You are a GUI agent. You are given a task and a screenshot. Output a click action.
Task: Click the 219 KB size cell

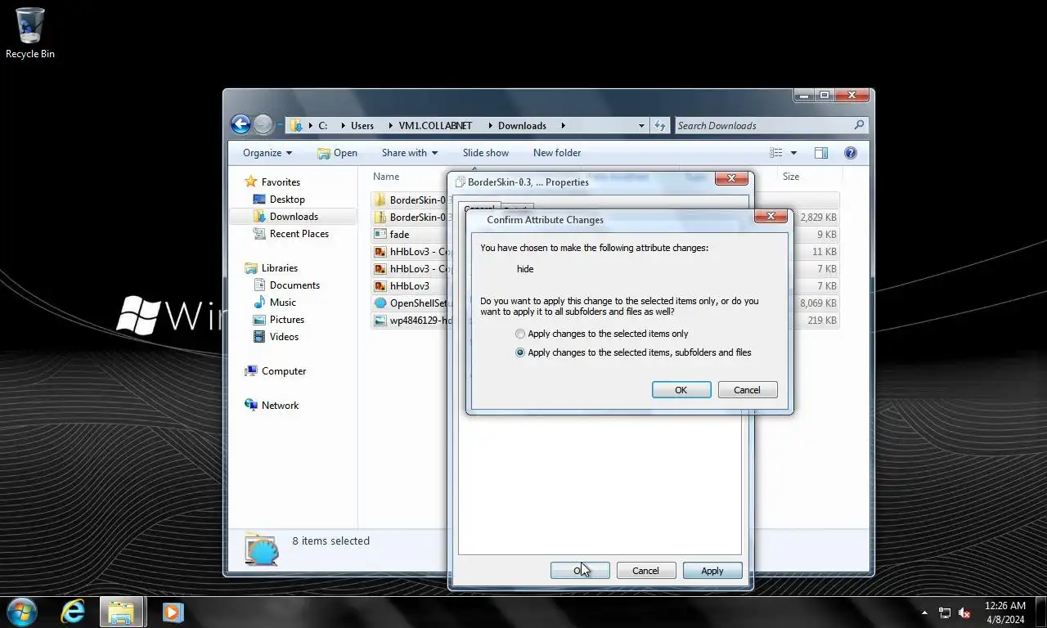[822, 321]
